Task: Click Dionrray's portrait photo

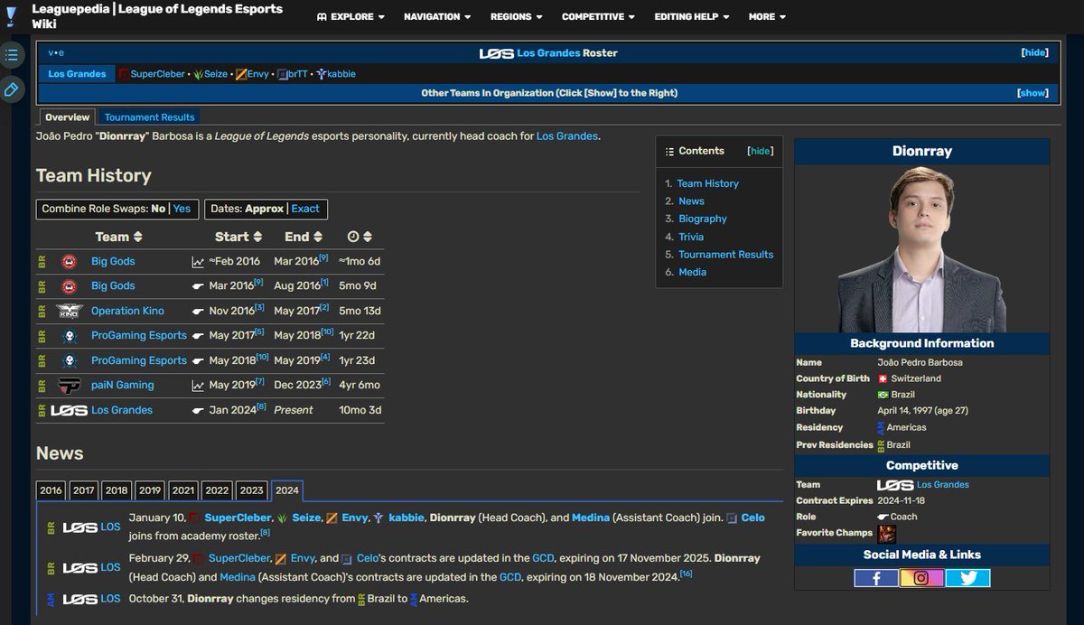Action: (921, 249)
